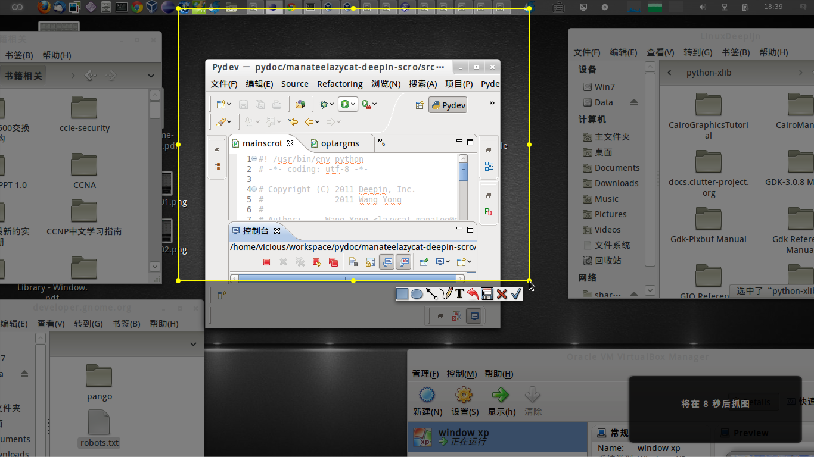Click the volume icon in system tray
This screenshot has height=457, width=814.
pos(703,7)
